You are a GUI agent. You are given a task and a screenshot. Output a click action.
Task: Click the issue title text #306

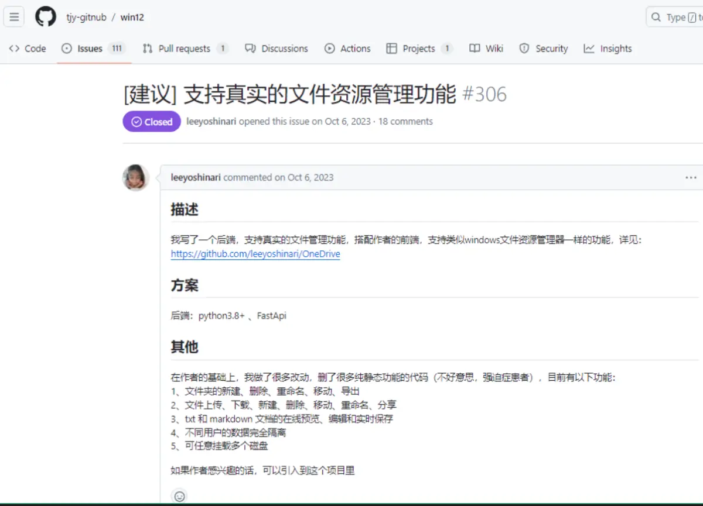tap(484, 94)
